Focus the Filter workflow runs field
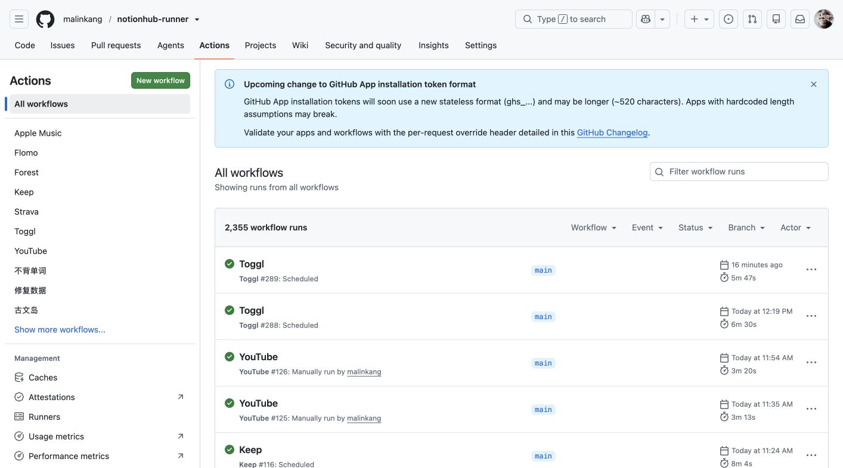The width and height of the screenshot is (843, 468). pos(739,171)
